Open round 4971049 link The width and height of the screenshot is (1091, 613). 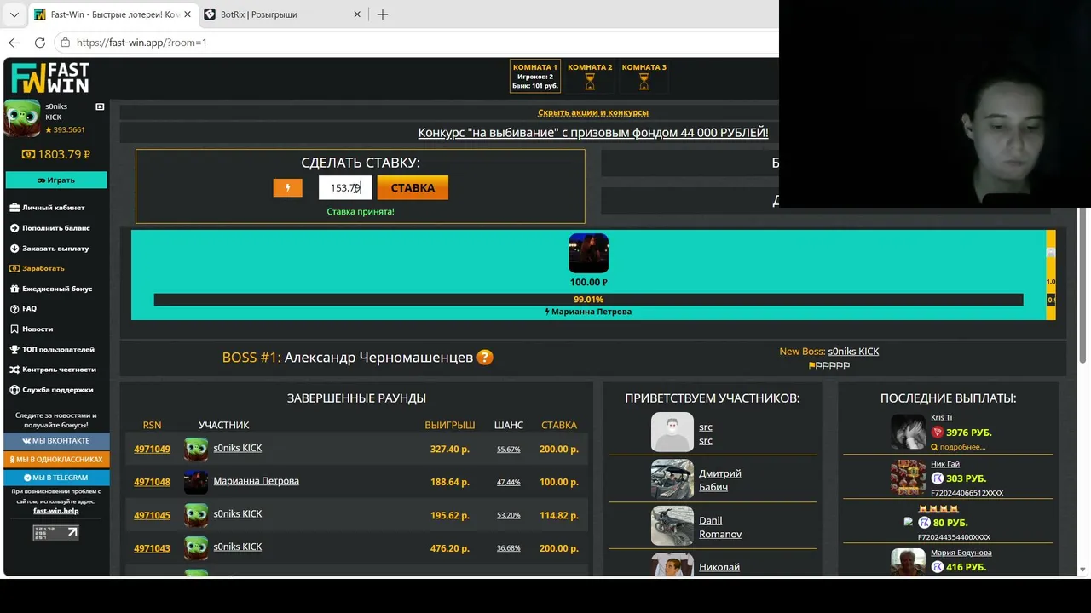click(x=152, y=450)
